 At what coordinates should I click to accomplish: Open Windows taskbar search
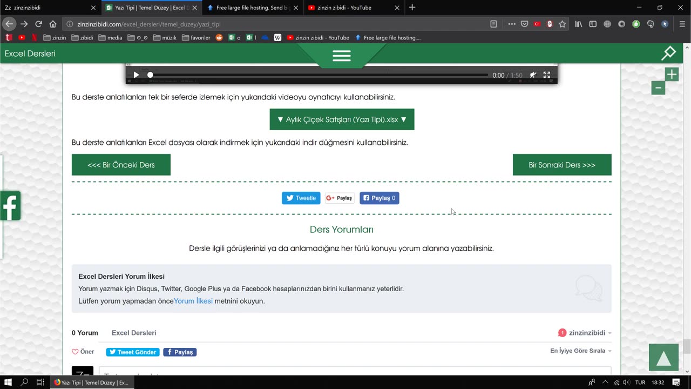[x=24, y=383]
